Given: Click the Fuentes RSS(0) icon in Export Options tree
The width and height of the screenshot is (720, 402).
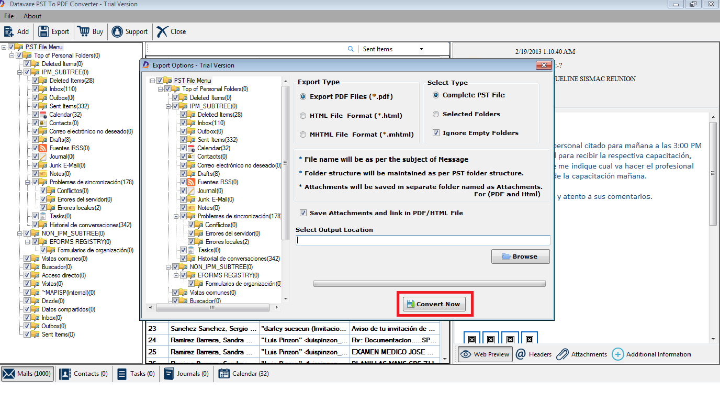Looking at the screenshot, I should coord(192,182).
